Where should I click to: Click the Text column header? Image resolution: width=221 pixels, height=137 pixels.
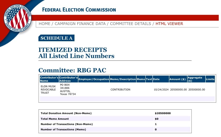pos(149,79)
